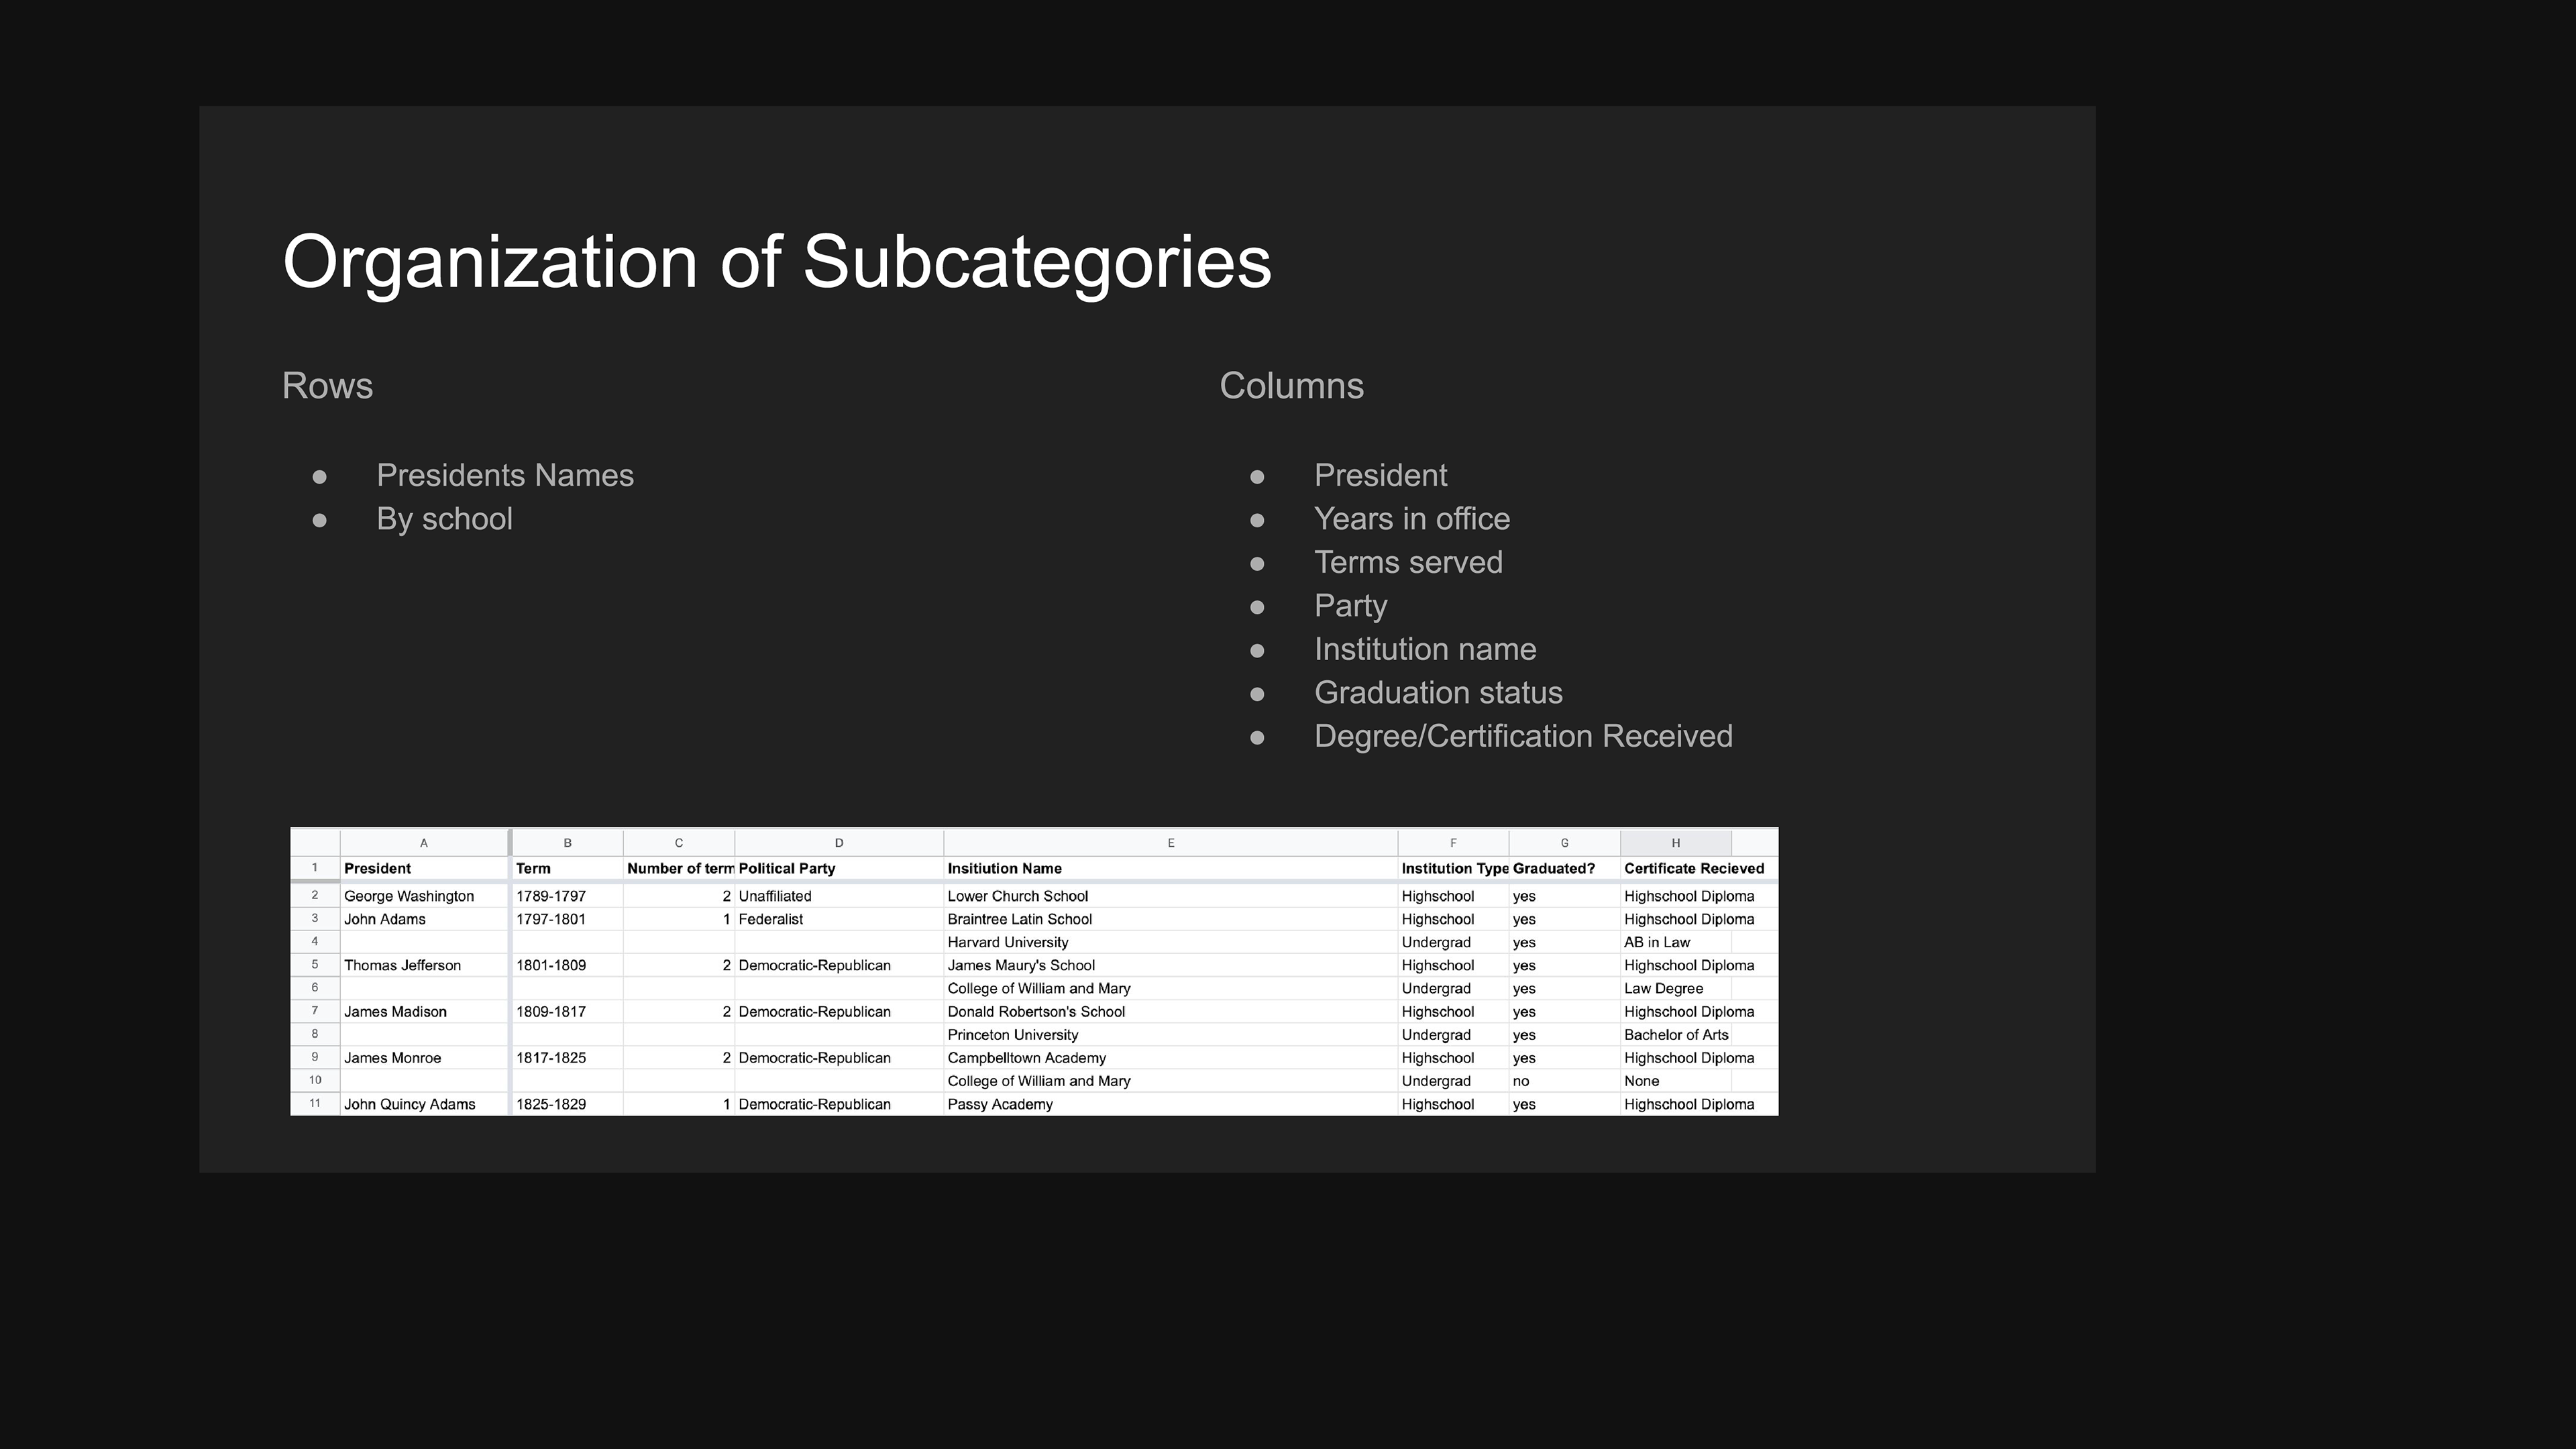Click the 'Thomas Jefferson' cell
Viewport: 2576px width, 1449px height.
tap(424, 965)
